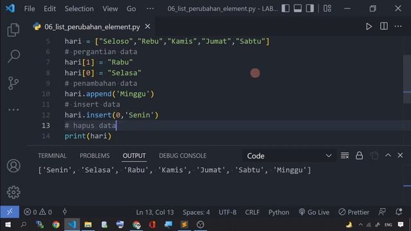Select the 06_list_perubahan_element.py editor tab
Image resolution: width=411 pixels, height=231 pixels.
92,27
